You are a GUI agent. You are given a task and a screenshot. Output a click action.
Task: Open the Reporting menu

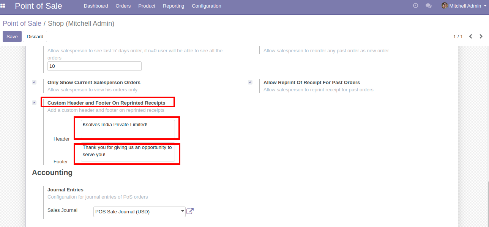point(174,6)
